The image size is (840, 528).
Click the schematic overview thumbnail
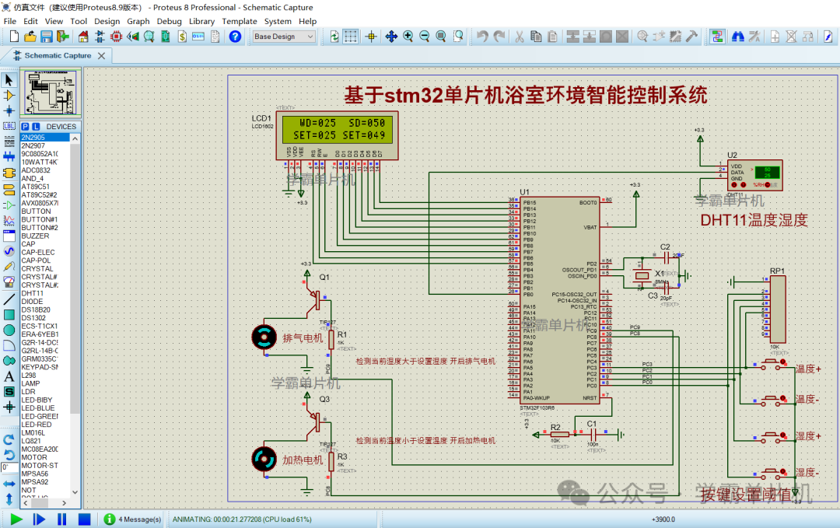[51, 93]
